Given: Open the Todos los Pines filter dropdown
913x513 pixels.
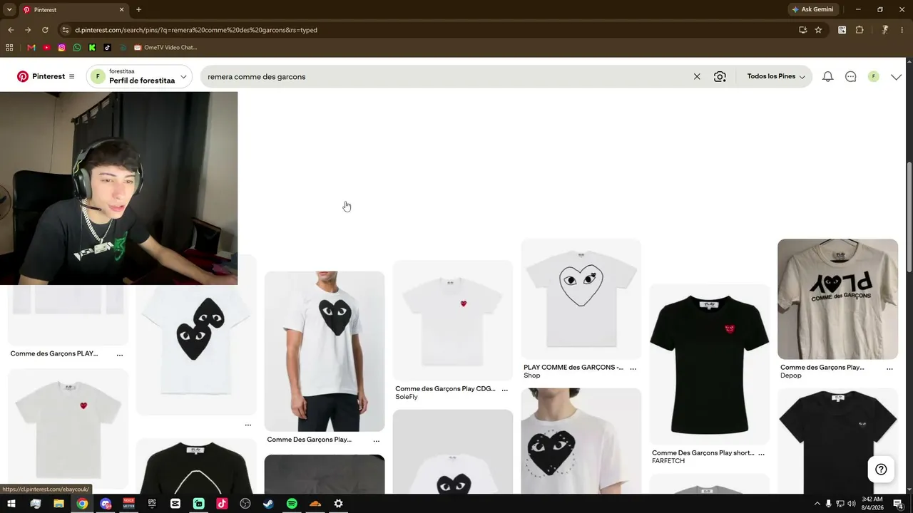Looking at the screenshot, I should pyautogui.click(x=776, y=76).
